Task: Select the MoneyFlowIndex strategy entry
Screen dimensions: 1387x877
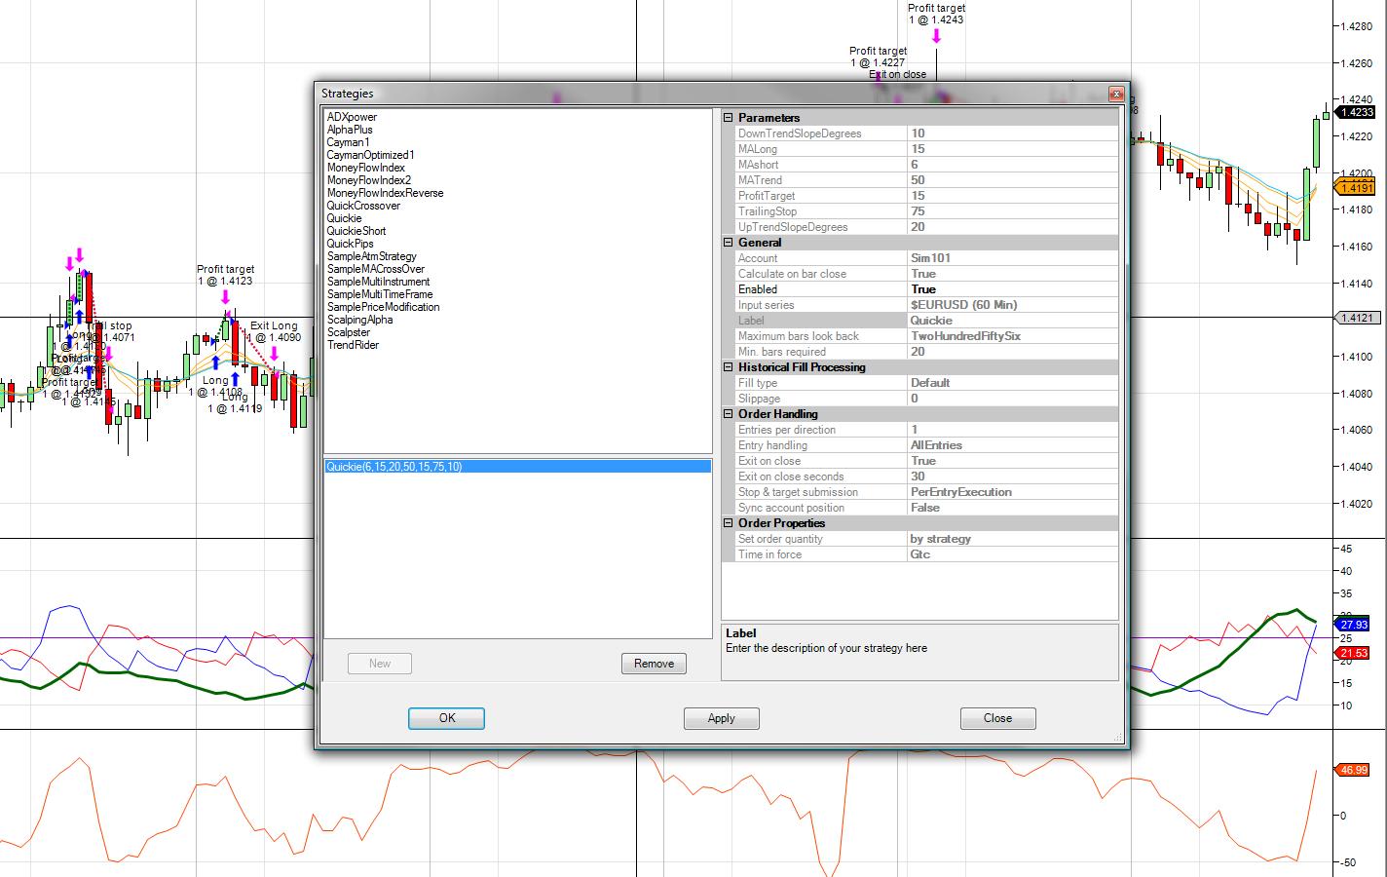Action: pos(365,168)
